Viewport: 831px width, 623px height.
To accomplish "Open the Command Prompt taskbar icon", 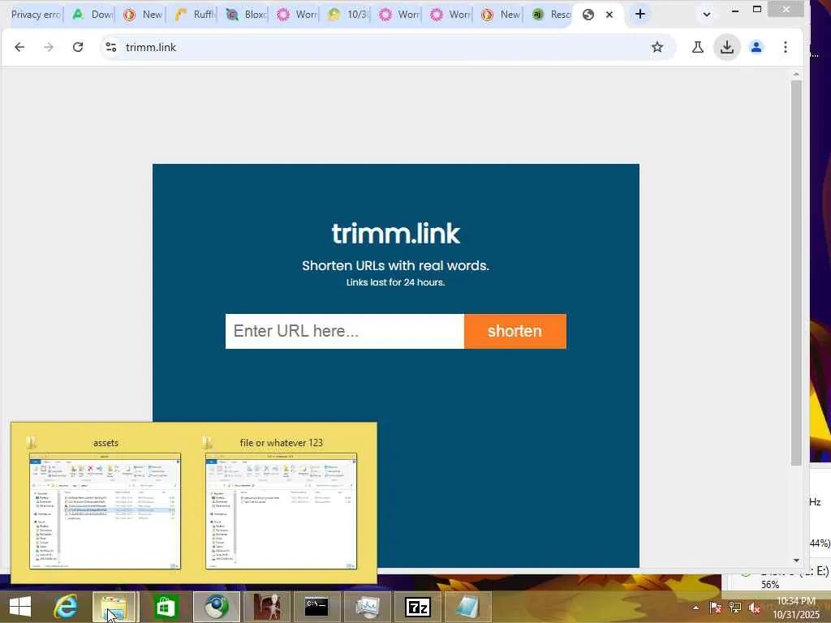I will pyautogui.click(x=317, y=607).
